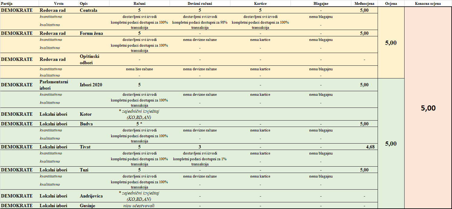The height and width of the screenshot is (209, 452).
Task: Click the "Andrijevica" cell
Action: (x=91, y=196)
